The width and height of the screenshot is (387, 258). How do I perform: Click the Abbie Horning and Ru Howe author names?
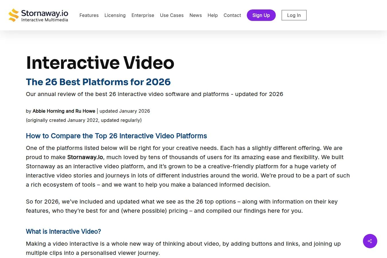pos(64,111)
